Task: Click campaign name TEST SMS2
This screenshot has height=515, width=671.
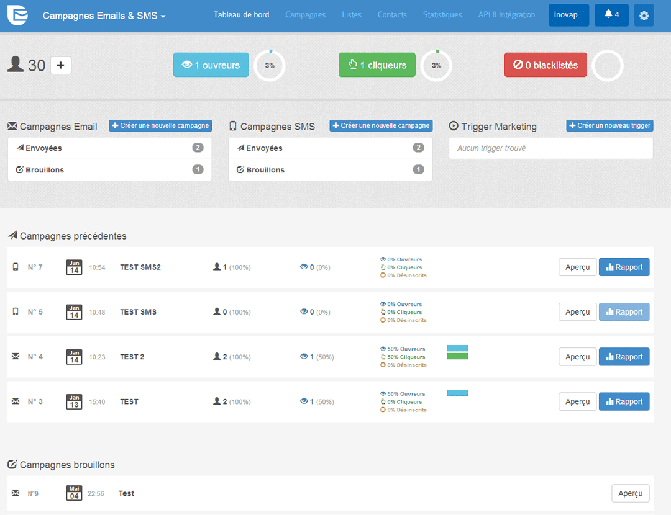Action: [x=140, y=267]
